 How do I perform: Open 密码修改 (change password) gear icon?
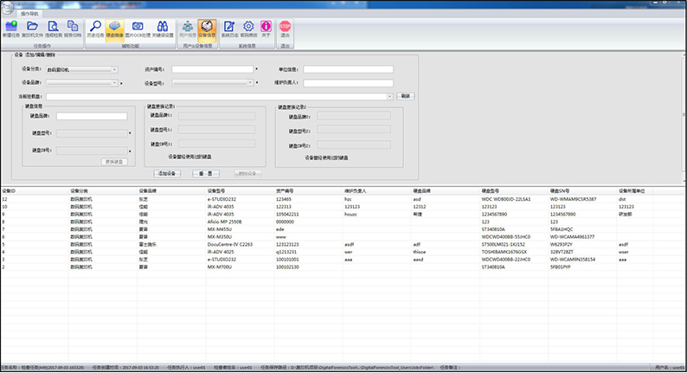click(x=248, y=29)
